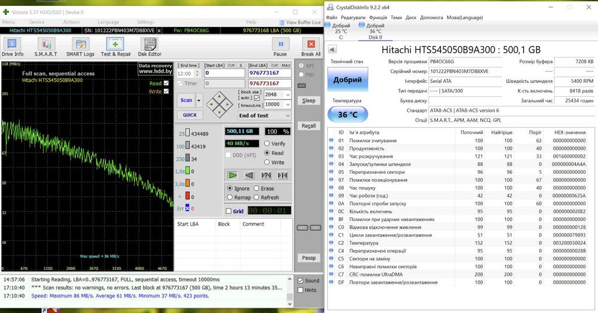The height and width of the screenshot is (313, 598).
Task: Click the green play scan button
Action: pyautogui.click(x=232, y=175)
